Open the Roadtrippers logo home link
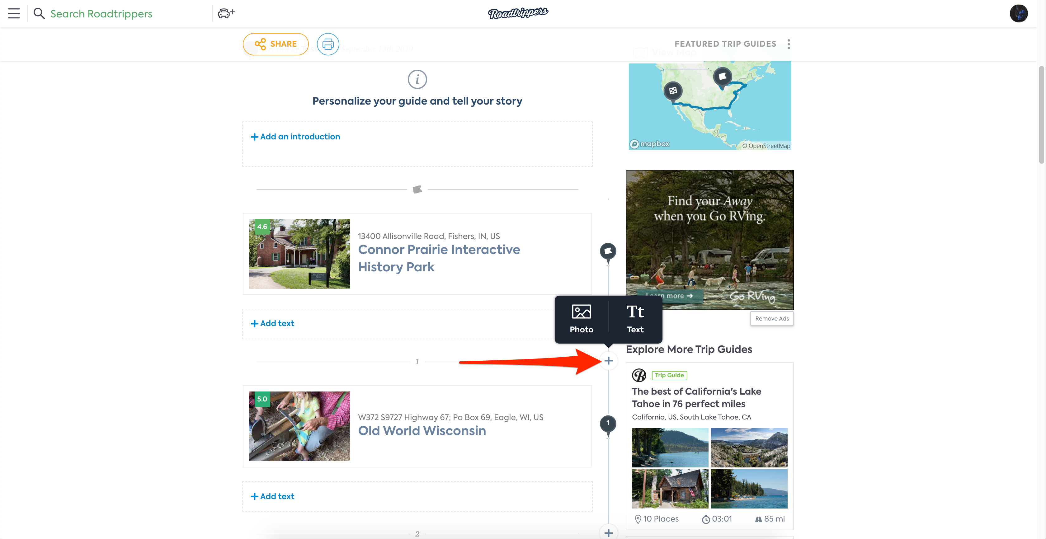Viewport: 1046px width, 539px height. (x=518, y=13)
